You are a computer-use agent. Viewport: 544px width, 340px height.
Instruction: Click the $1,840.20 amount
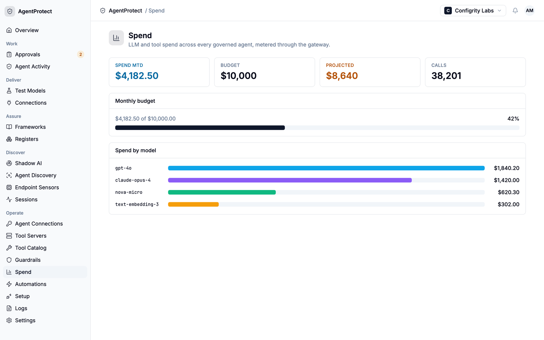point(507,168)
